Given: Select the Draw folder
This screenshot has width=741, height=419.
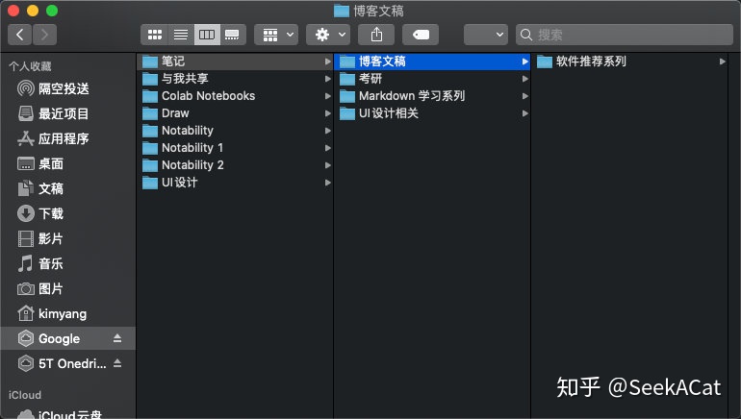Looking at the screenshot, I should tap(235, 113).
